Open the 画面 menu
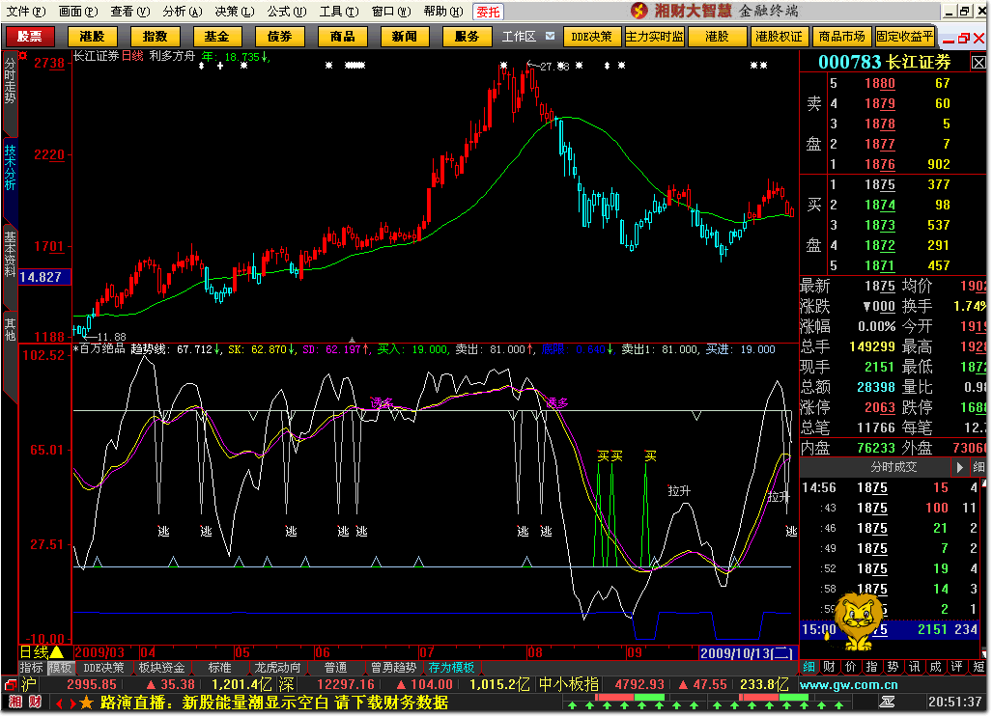Image resolution: width=993 pixels, height=717 pixels. (78, 12)
